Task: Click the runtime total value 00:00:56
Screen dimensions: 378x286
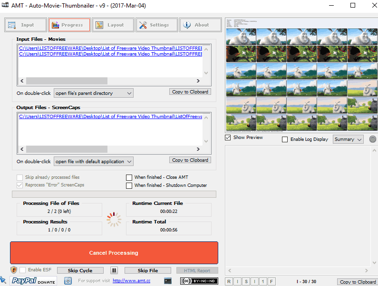Action: coord(169,230)
